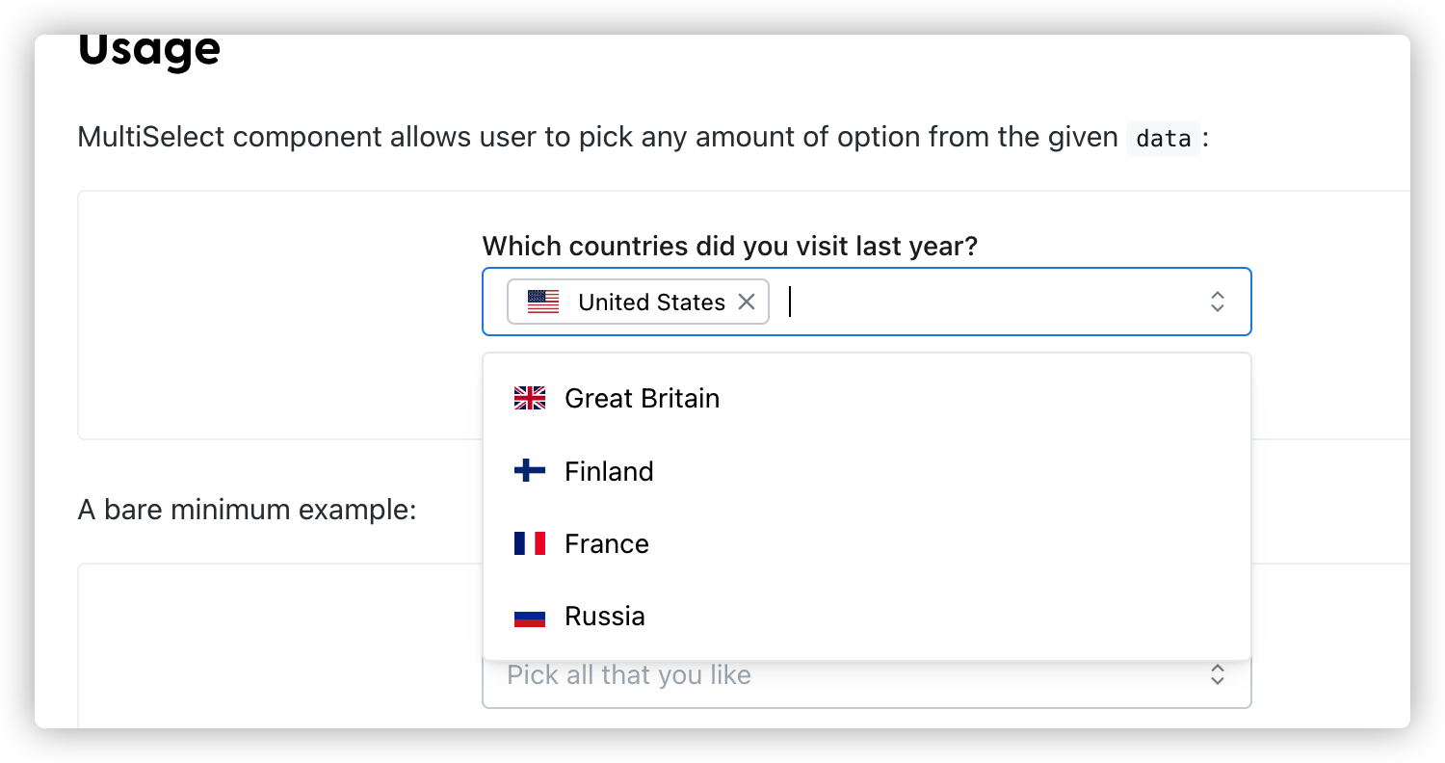Select the Russia option label
The image size is (1445, 763).
[605, 617]
